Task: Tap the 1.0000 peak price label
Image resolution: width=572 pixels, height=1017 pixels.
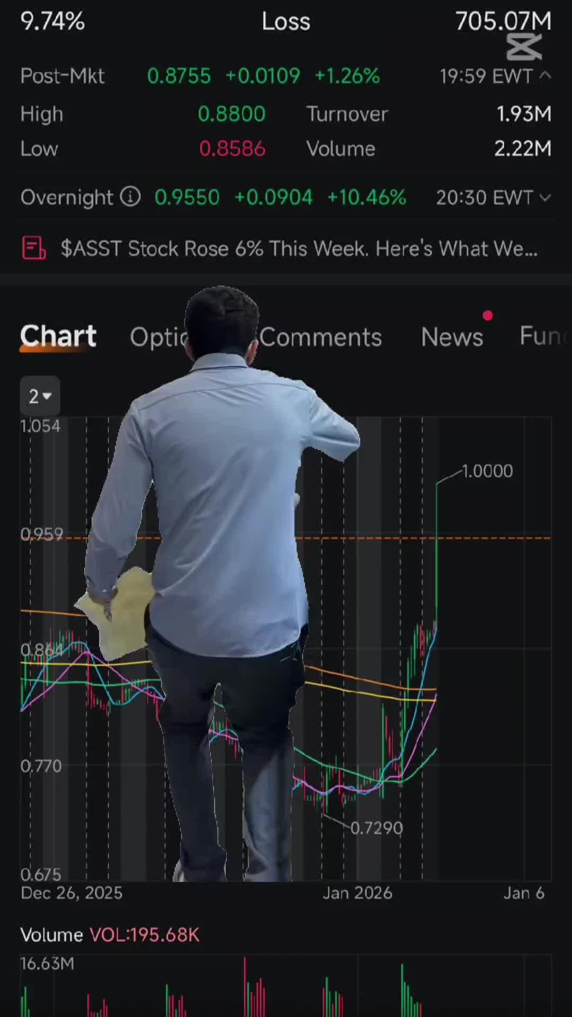Action: (x=487, y=471)
